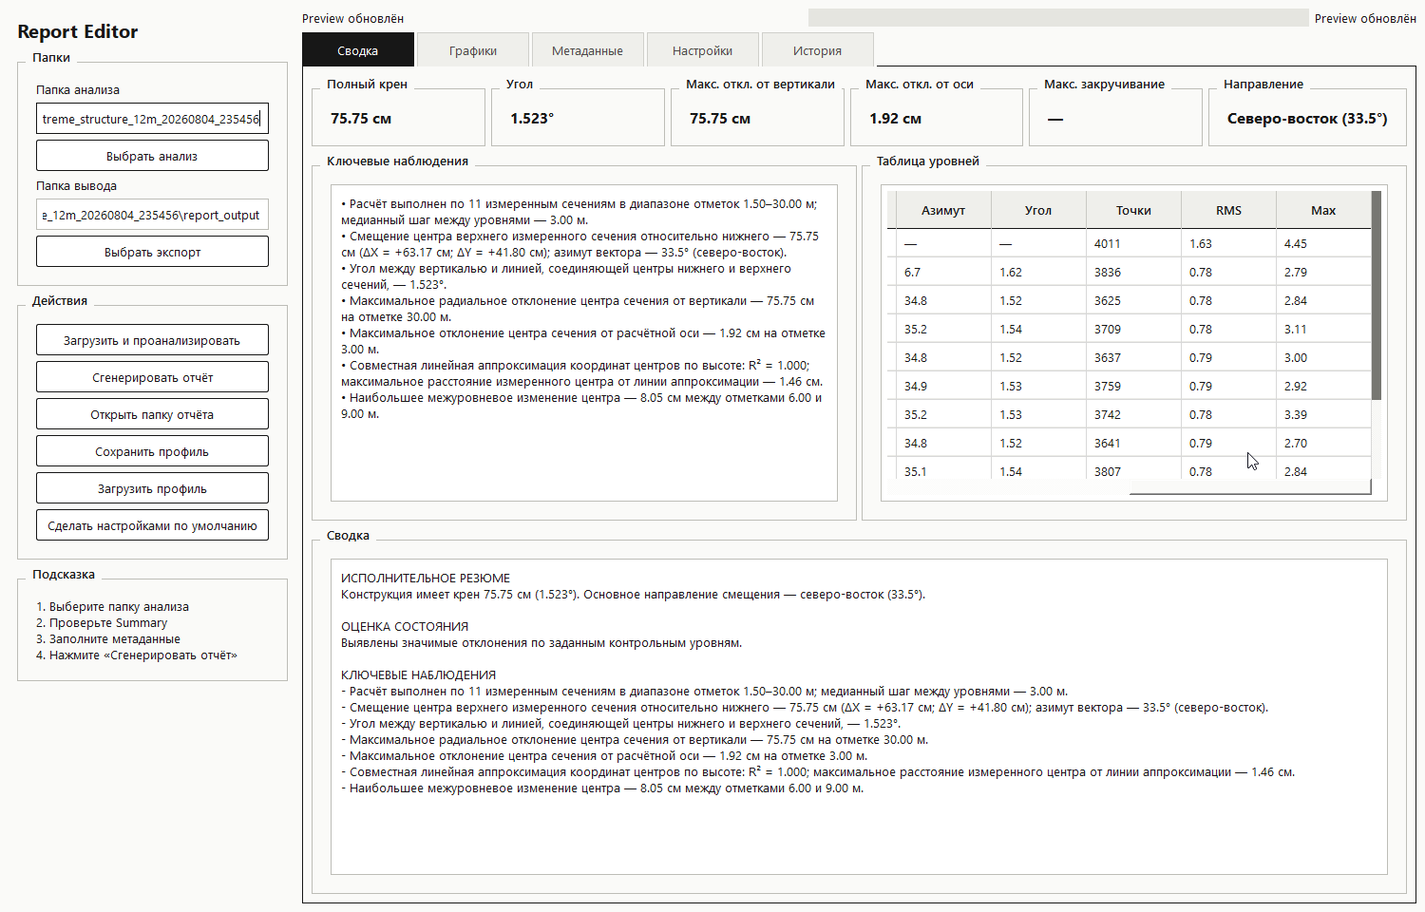Sort by the Азимут column header
This screenshot has height=912, width=1425.
943,210
